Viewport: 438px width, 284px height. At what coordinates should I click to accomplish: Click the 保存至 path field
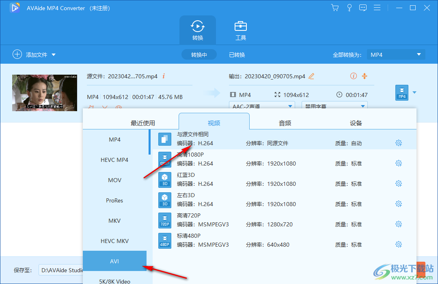click(x=61, y=270)
